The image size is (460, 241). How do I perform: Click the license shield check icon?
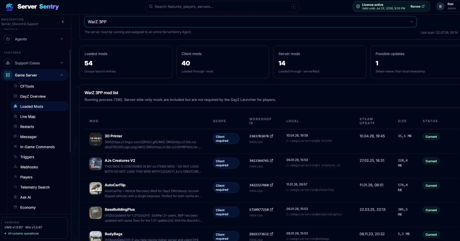pos(358,7)
